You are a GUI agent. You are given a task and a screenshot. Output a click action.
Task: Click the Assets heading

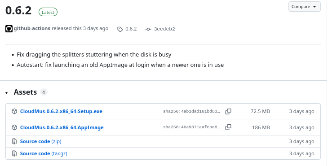[x=25, y=92]
